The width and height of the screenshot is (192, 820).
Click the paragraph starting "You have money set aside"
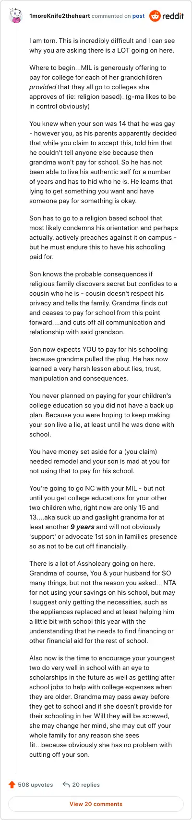point(101,461)
